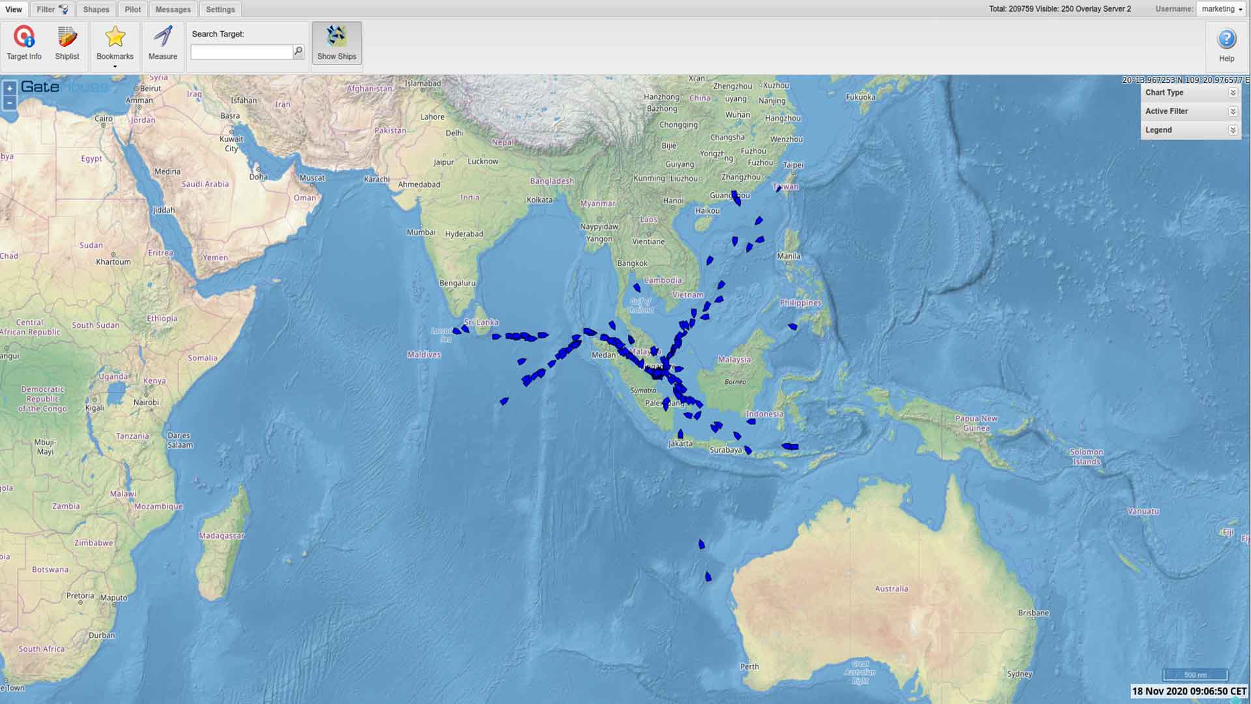Select the ship near Taiwan
This screenshot has width=1251, height=704.
(x=779, y=188)
